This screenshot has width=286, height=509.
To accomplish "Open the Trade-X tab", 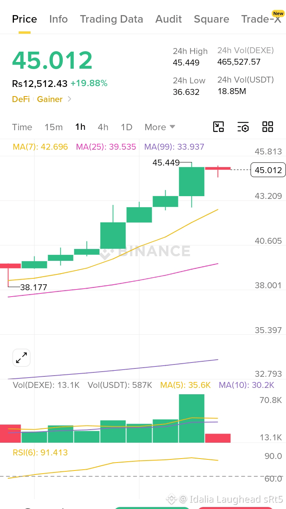I will coord(261,19).
